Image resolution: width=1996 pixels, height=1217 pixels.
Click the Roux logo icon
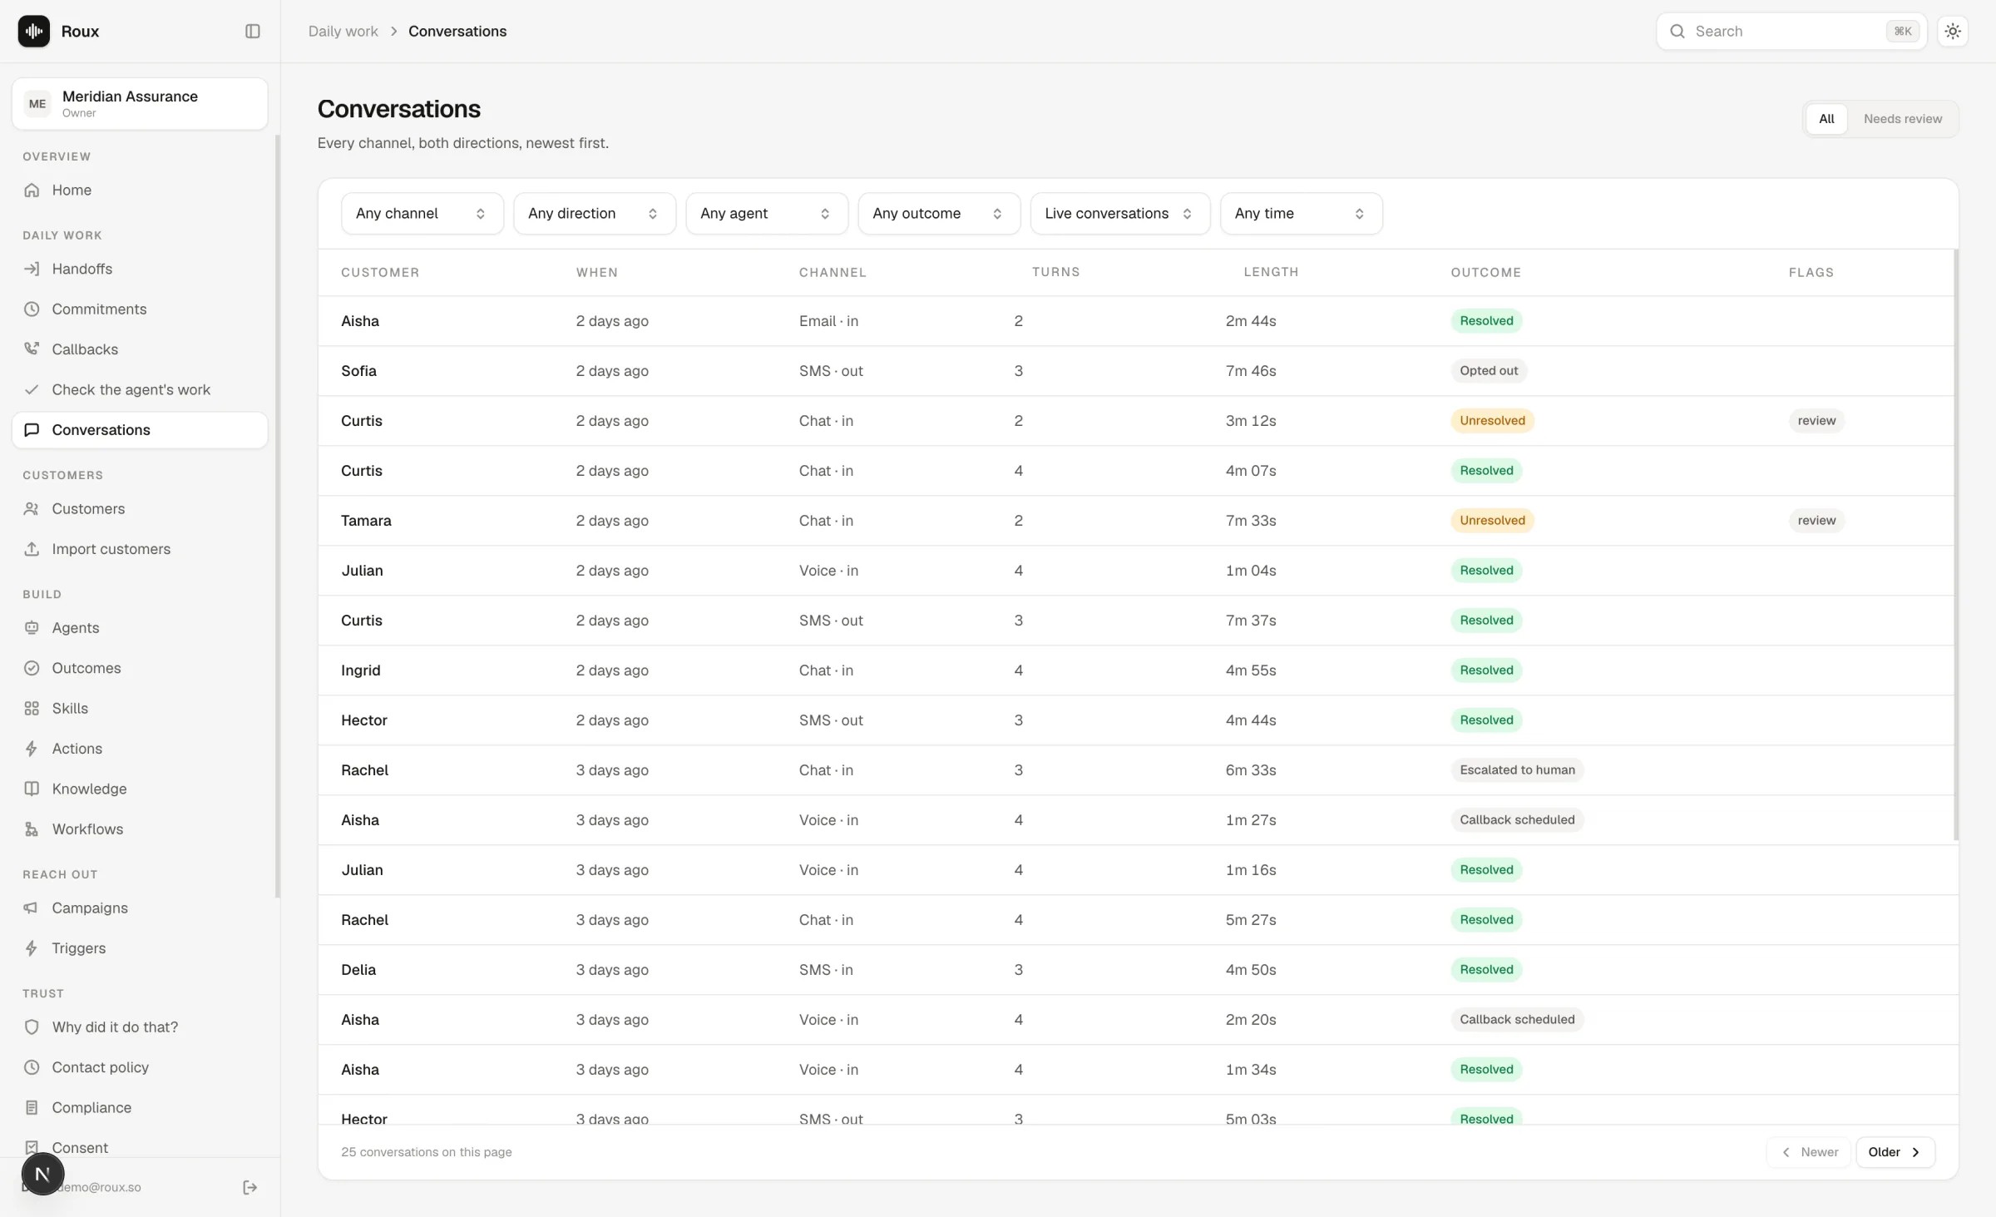(x=34, y=31)
